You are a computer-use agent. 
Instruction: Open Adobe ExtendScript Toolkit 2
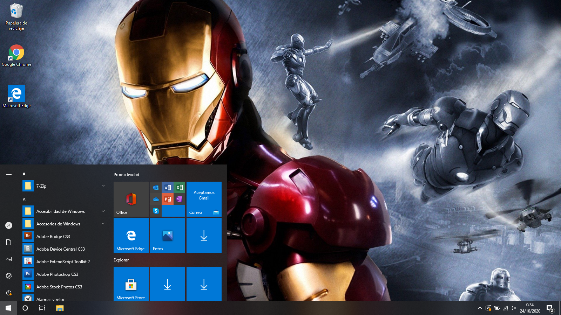tap(65, 262)
